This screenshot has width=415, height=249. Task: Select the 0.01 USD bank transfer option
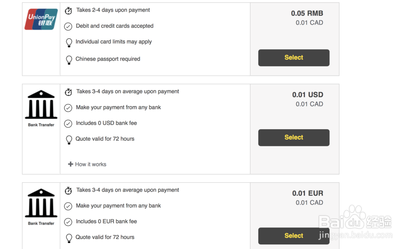(294, 138)
